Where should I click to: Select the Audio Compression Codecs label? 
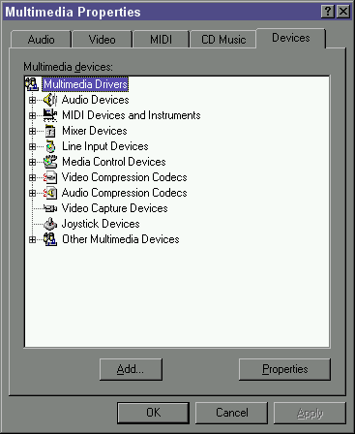point(125,193)
